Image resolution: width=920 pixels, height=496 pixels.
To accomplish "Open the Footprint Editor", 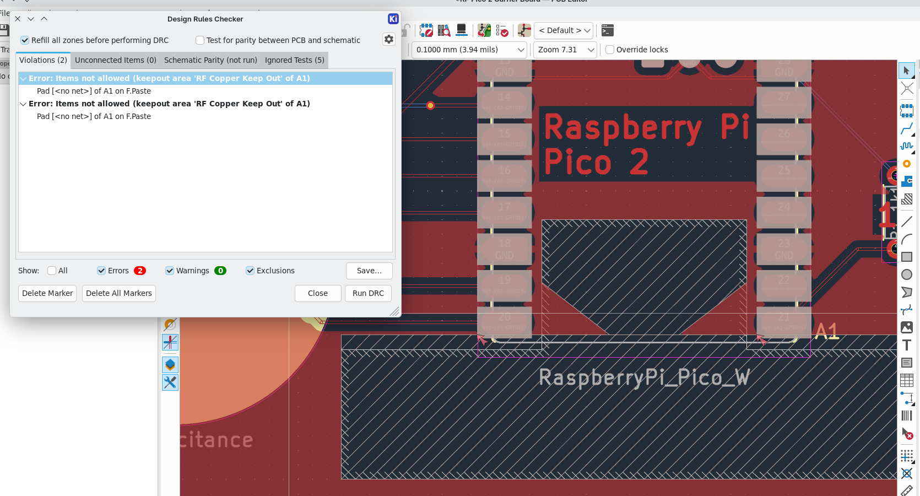I will [426, 30].
